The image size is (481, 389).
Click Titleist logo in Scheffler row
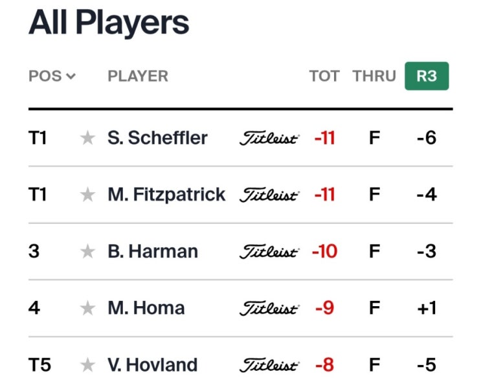point(269,139)
